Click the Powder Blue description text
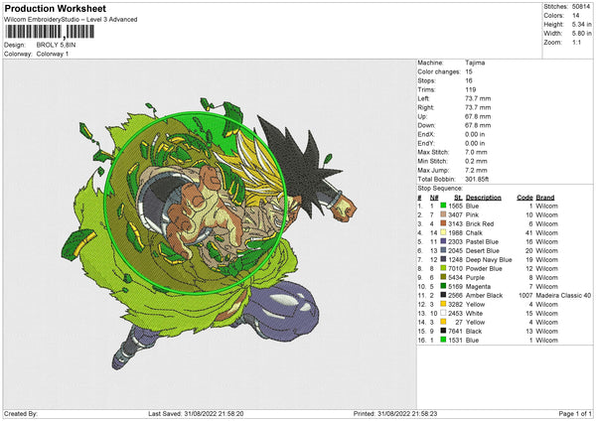The height and width of the screenshot is (421, 596). [484, 268]
